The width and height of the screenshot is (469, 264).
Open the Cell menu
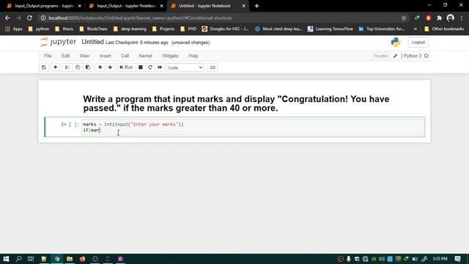(125, 56)
